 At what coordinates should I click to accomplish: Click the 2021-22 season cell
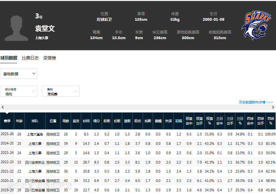7,171
